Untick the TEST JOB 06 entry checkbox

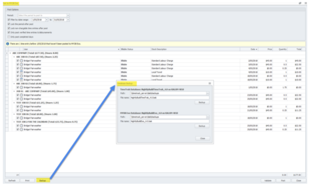coord(18,118)
